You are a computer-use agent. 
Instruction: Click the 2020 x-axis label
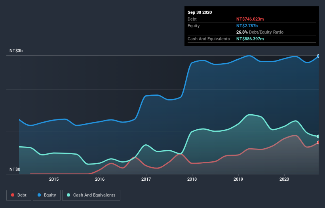coord(284,179)
